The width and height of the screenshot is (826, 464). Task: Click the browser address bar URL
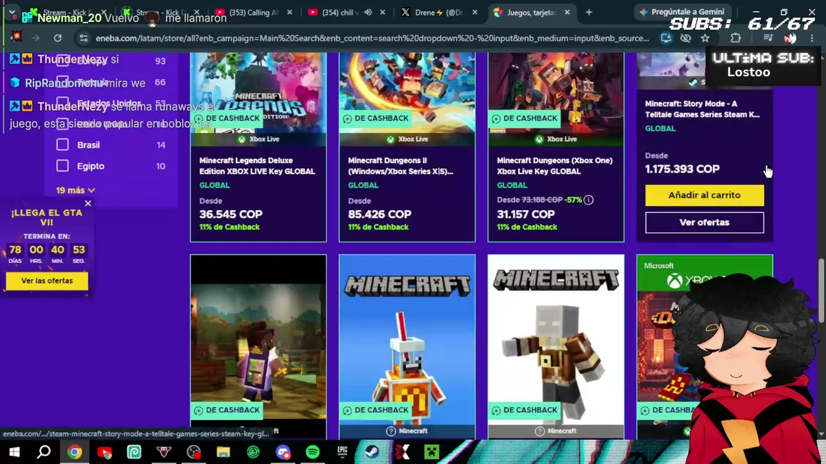372,38
